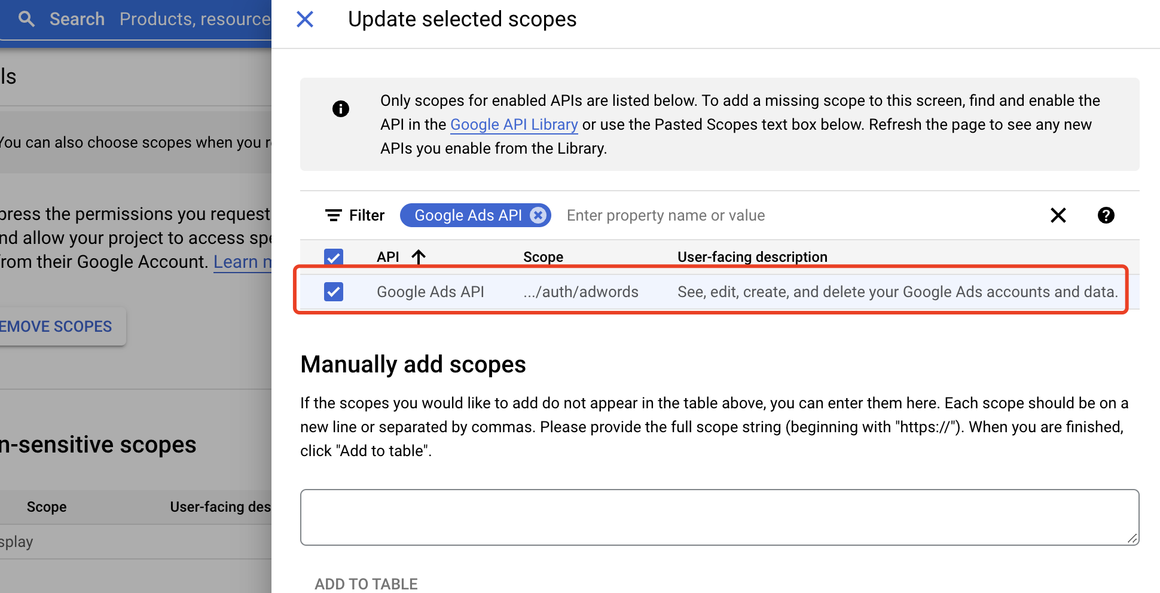Click the search magnifier icon

(26, 19)
